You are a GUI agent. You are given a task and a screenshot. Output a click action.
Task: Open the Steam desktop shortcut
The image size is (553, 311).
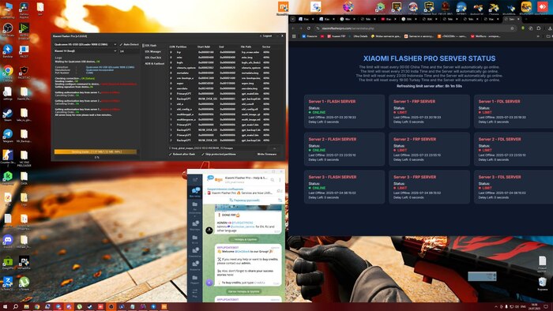click(8, 114)
